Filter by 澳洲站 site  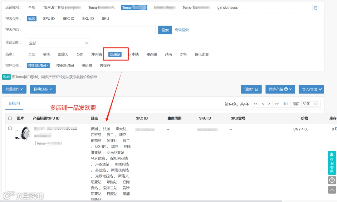coord(96,54)
